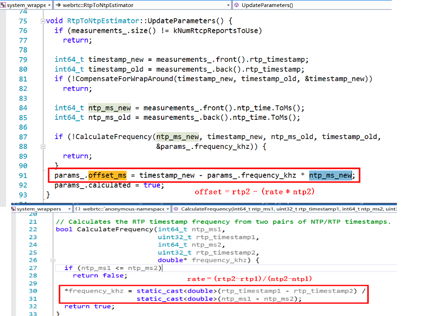Screen dimensions: 431x316
Task: Click the arrow icon beside webrtc::RtpToNtpEstimator
Action: (58, 5)
